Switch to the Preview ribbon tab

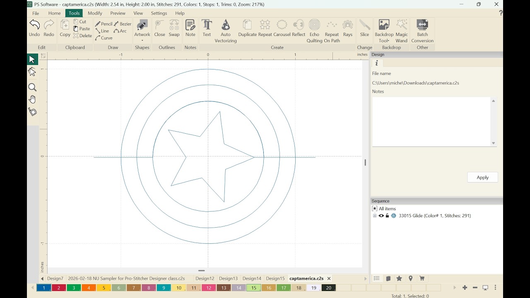click(x=118, y=13)
